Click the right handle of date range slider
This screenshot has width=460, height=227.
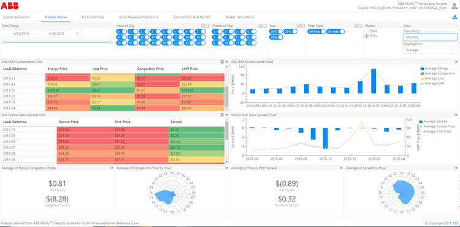pyautogui.click(x=111, y=42)
